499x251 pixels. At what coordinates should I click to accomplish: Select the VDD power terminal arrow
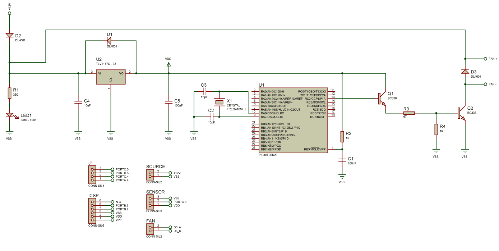pos(168,64)
